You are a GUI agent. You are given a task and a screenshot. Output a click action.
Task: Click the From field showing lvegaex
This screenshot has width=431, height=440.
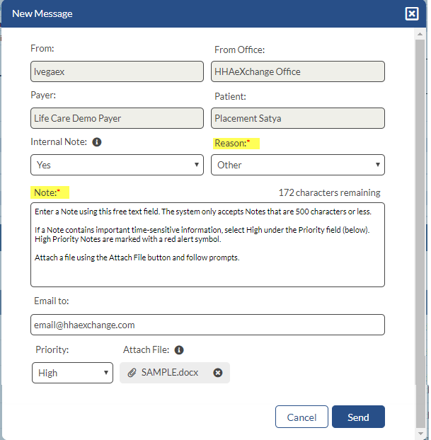click(117, 71)
